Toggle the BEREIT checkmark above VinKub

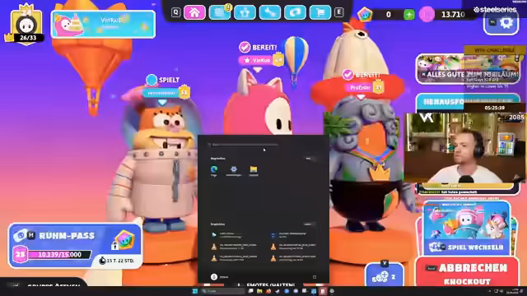pyautogui.click(x=245, y=48)
